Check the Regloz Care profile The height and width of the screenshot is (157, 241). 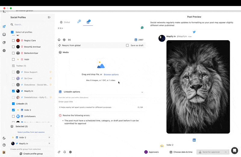coord(13,40)
